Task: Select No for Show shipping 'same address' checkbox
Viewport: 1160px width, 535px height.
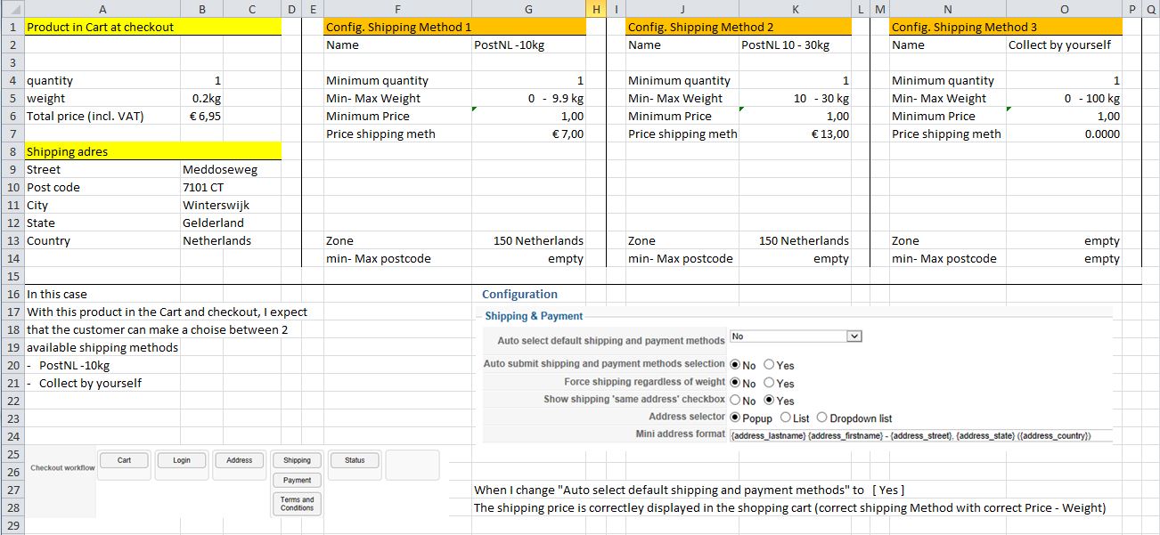Action: pyautogui.click(x=735, y=401)
